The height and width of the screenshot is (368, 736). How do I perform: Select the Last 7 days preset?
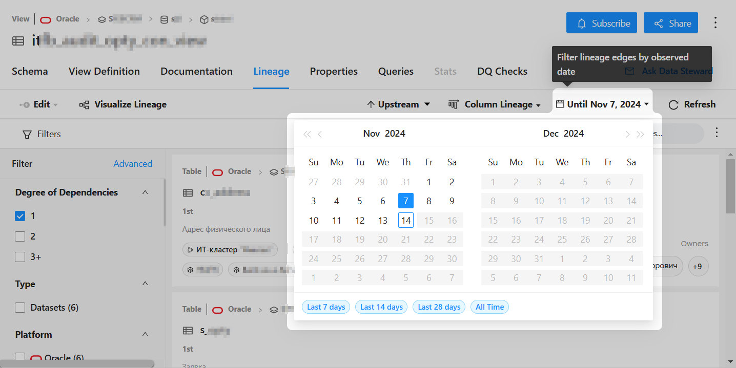(325, 307)
